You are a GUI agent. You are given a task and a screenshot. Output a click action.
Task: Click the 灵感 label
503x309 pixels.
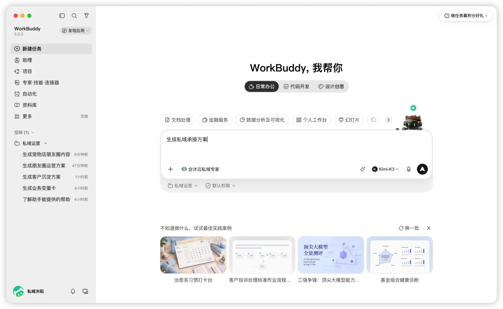tap(84, 116)
